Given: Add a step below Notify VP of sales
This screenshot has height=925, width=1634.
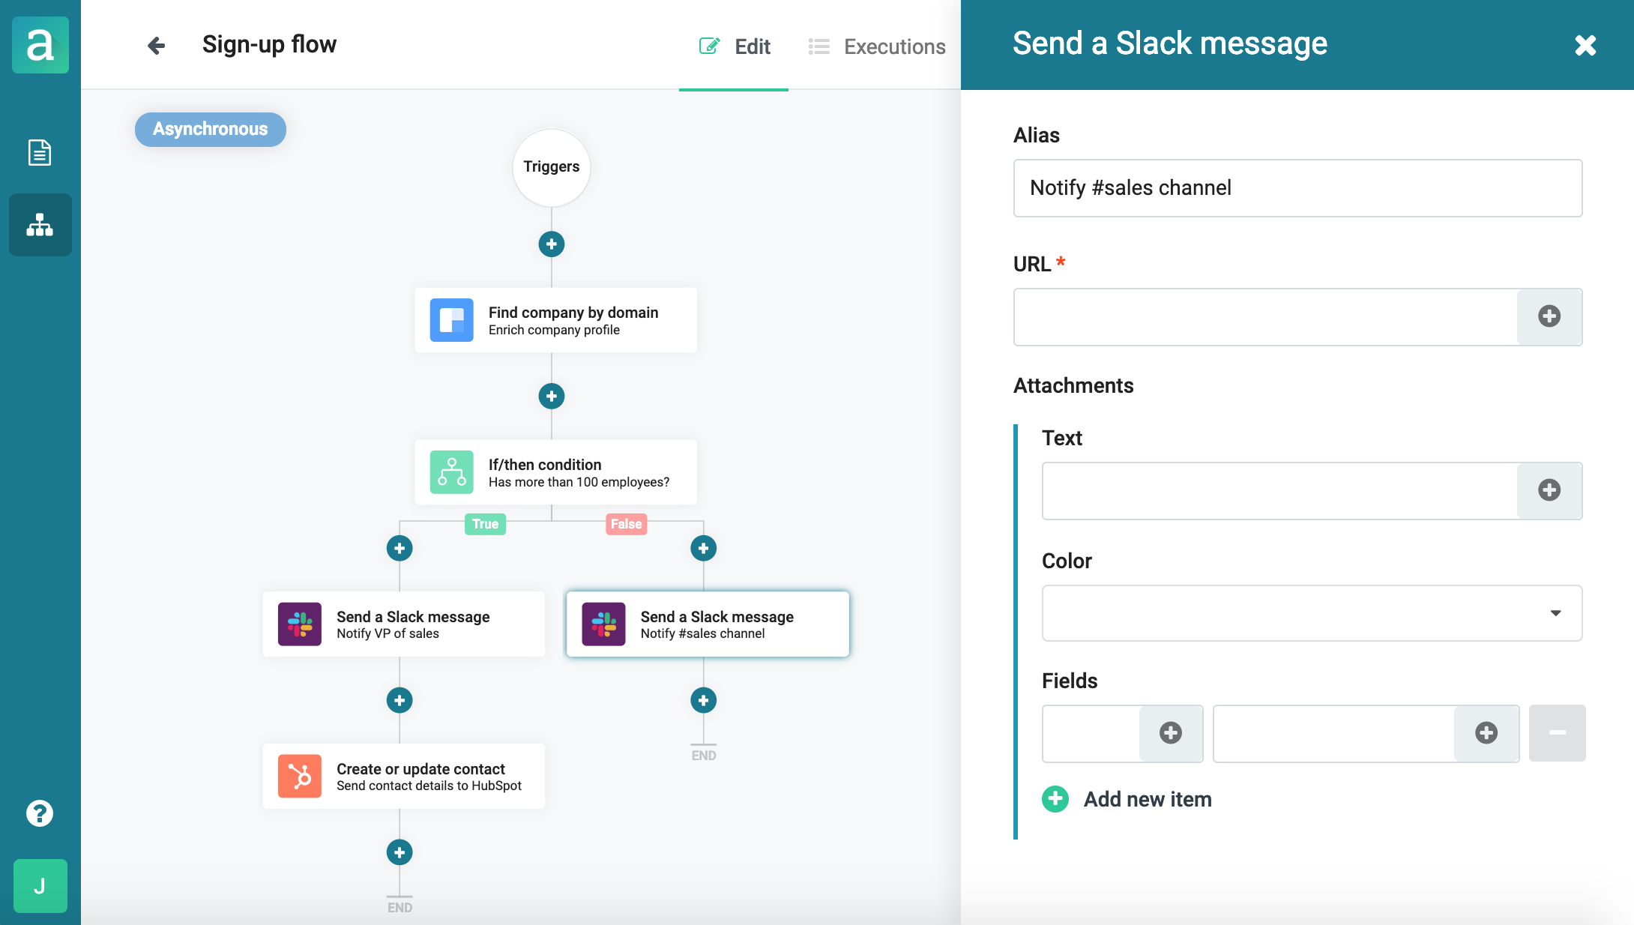Looking at the screenshot, I should click(400, 700).
